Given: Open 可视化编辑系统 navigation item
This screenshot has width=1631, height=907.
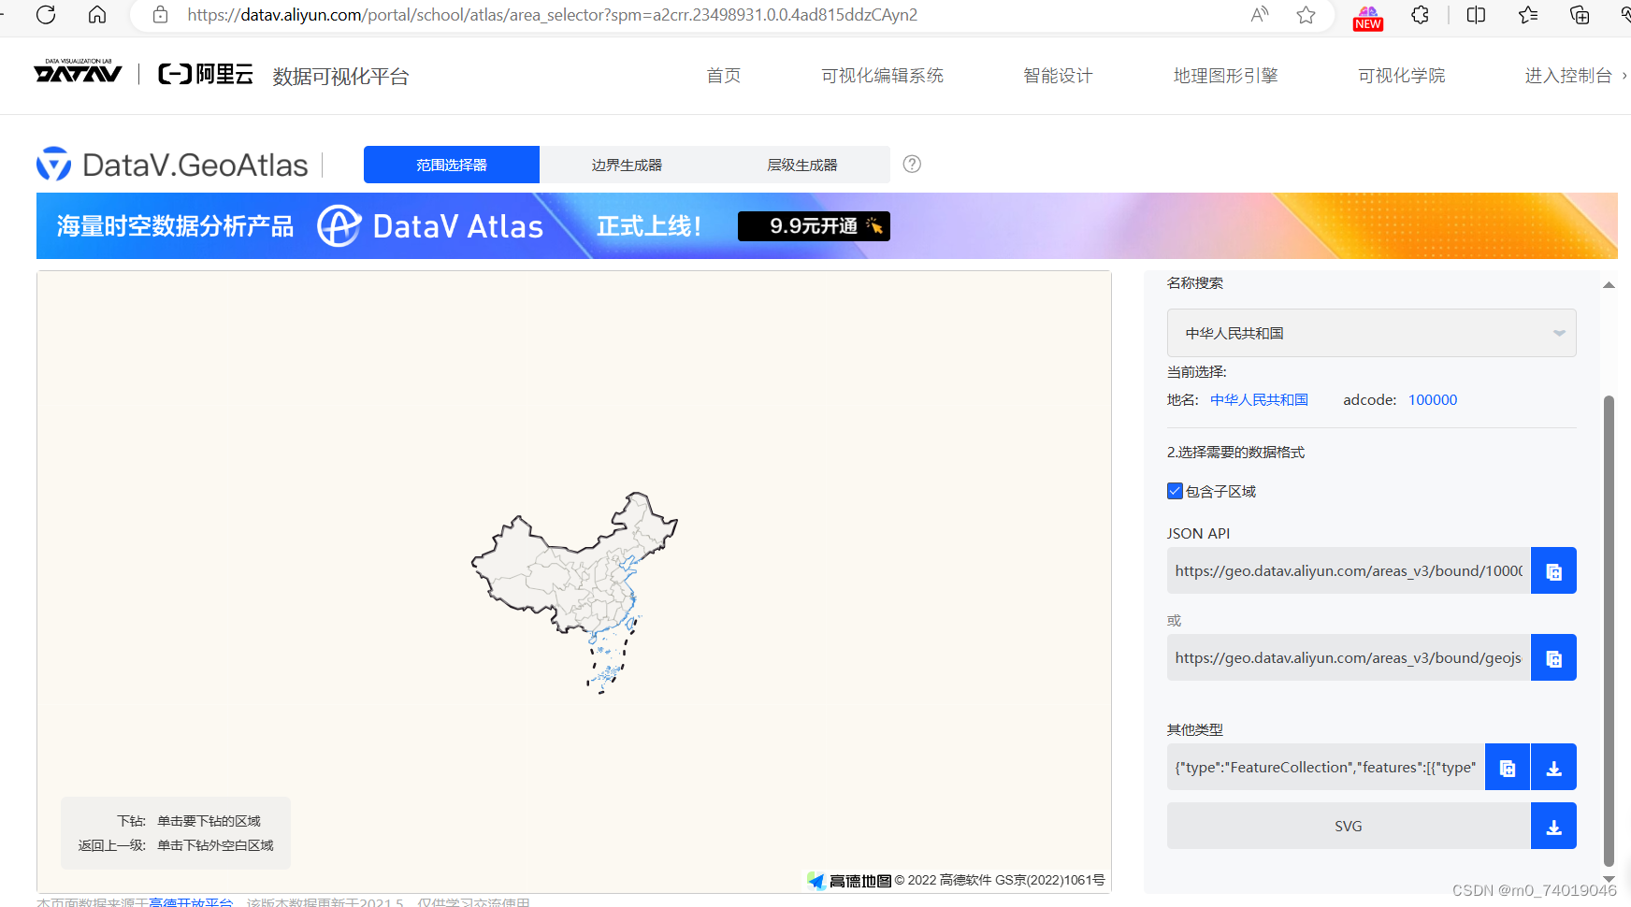Looking at the screenshot, I should [x=882, y=76].
